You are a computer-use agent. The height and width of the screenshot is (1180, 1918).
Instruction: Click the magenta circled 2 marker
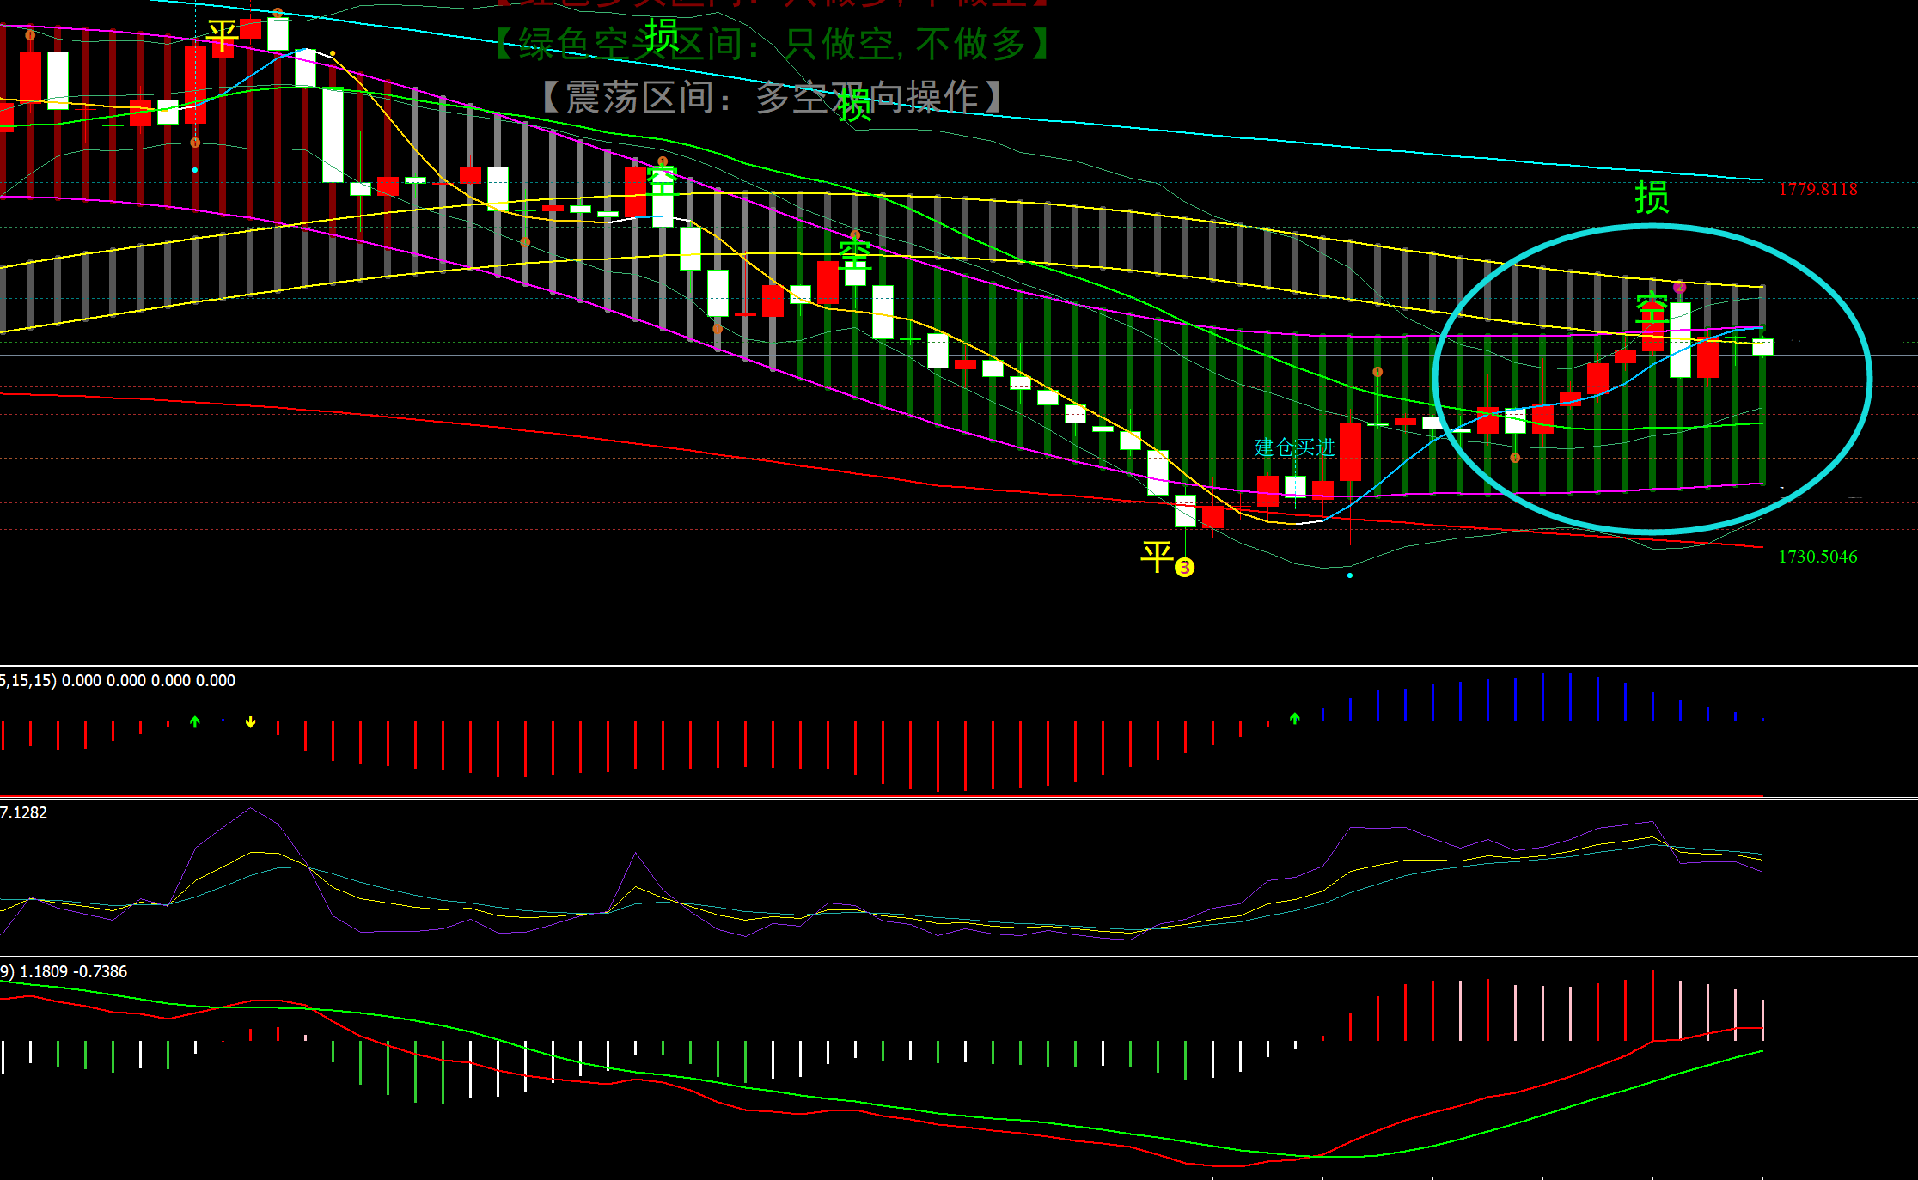[x=1679, y=288]
